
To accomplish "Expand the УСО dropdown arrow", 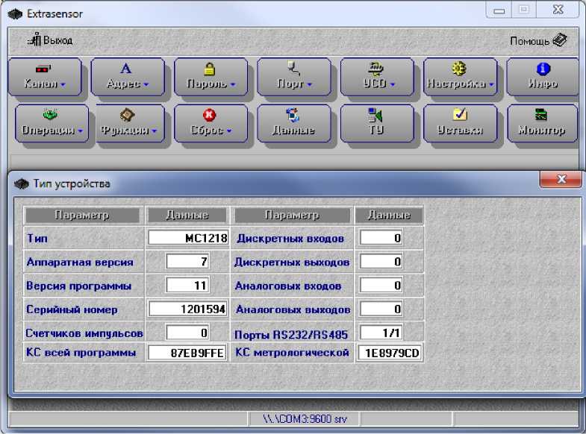I will pos(392,85).
